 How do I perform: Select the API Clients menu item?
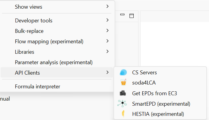(x=57, y=73)
